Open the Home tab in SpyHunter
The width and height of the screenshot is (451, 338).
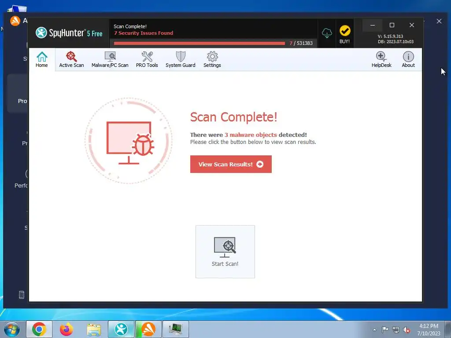[42, 59]
